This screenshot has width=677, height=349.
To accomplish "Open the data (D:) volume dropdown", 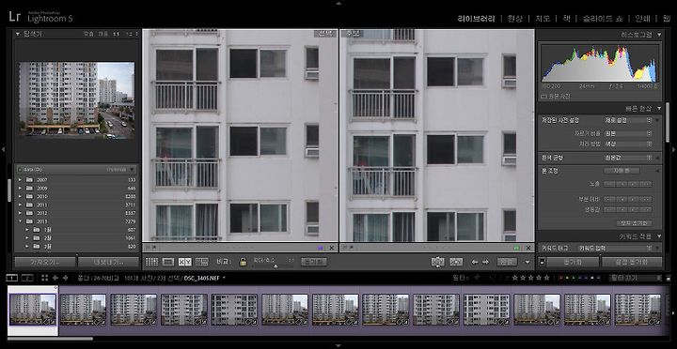I will [132, 170].
